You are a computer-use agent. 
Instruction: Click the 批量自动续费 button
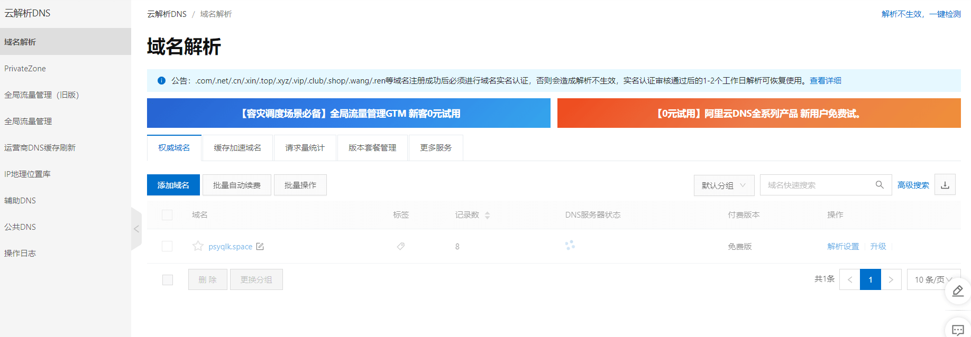pyautogui.click(x=237, y=185)
